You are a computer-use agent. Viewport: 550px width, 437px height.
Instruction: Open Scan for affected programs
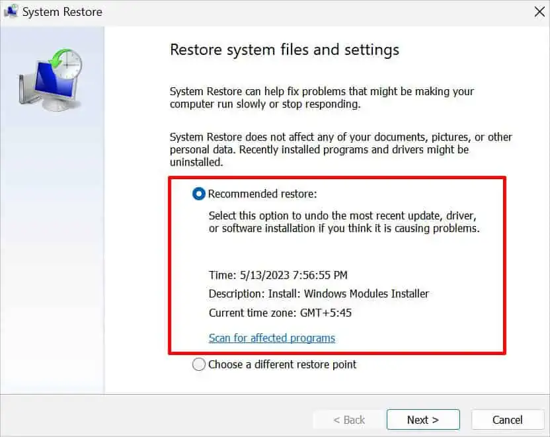coord(272,338)
